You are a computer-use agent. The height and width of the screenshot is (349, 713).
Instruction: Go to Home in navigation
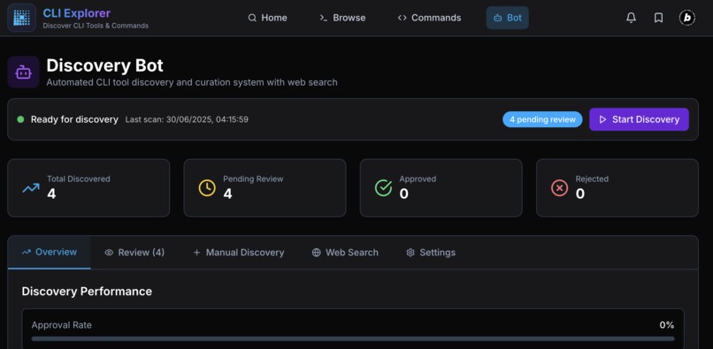coord(267,18)
